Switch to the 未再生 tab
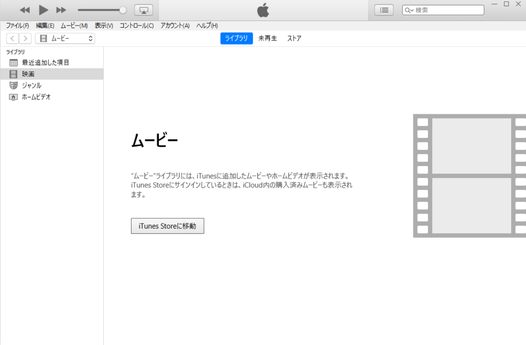This screenshot has width=526, height=345. coord(267,38)
